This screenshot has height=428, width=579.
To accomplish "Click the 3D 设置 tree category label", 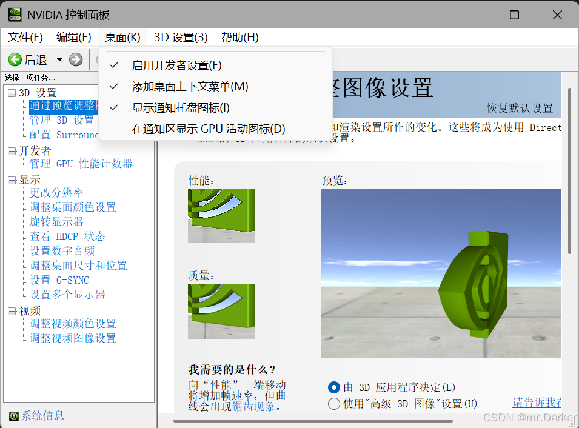I will pos(38,93).
